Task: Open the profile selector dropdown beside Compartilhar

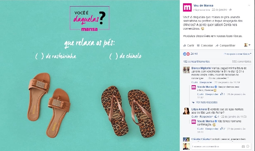Action: pos(247,45)
